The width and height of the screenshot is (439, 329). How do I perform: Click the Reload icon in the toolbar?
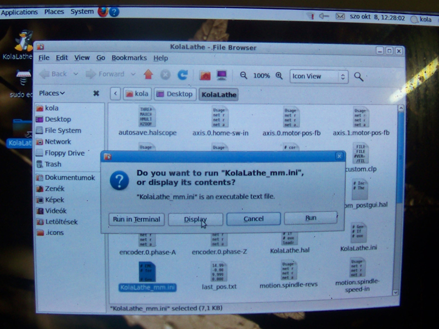coord(183,75)
